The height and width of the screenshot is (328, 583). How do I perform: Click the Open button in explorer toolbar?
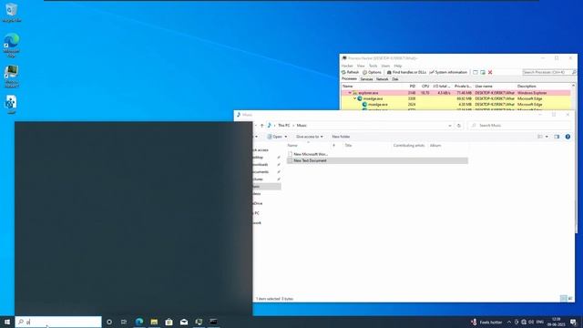tap(275, 137)
